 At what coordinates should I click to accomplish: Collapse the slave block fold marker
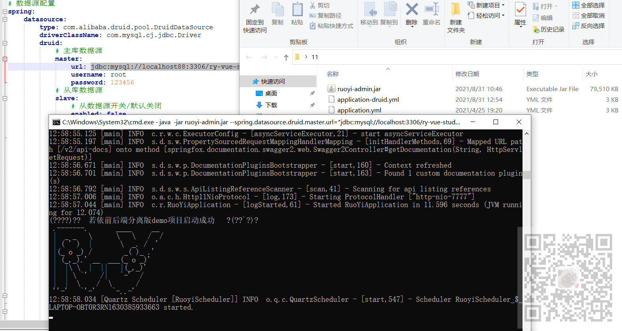[5, 98]
